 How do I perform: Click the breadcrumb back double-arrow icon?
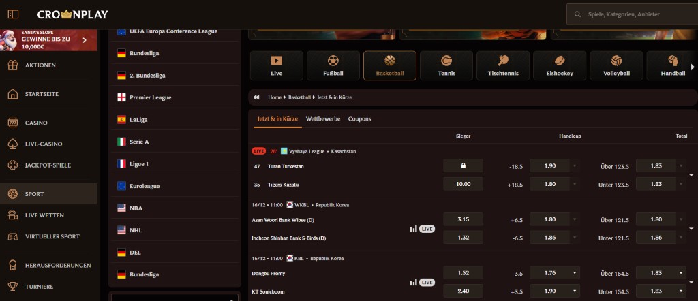[257, 97]
